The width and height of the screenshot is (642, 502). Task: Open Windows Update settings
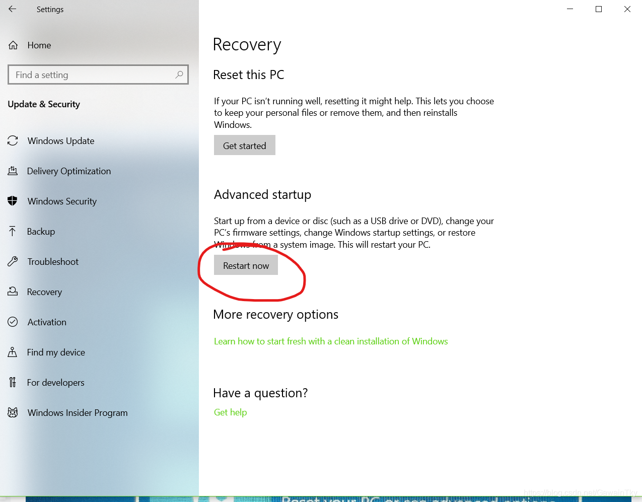pyautogui.click(x=61, y=141)
